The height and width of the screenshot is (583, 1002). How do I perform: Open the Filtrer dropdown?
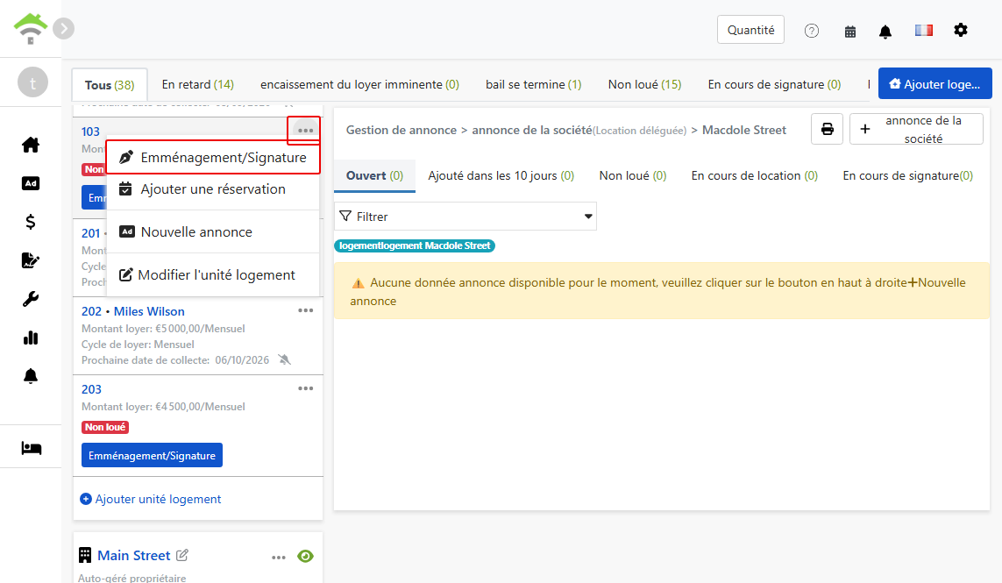coord(465,216)
